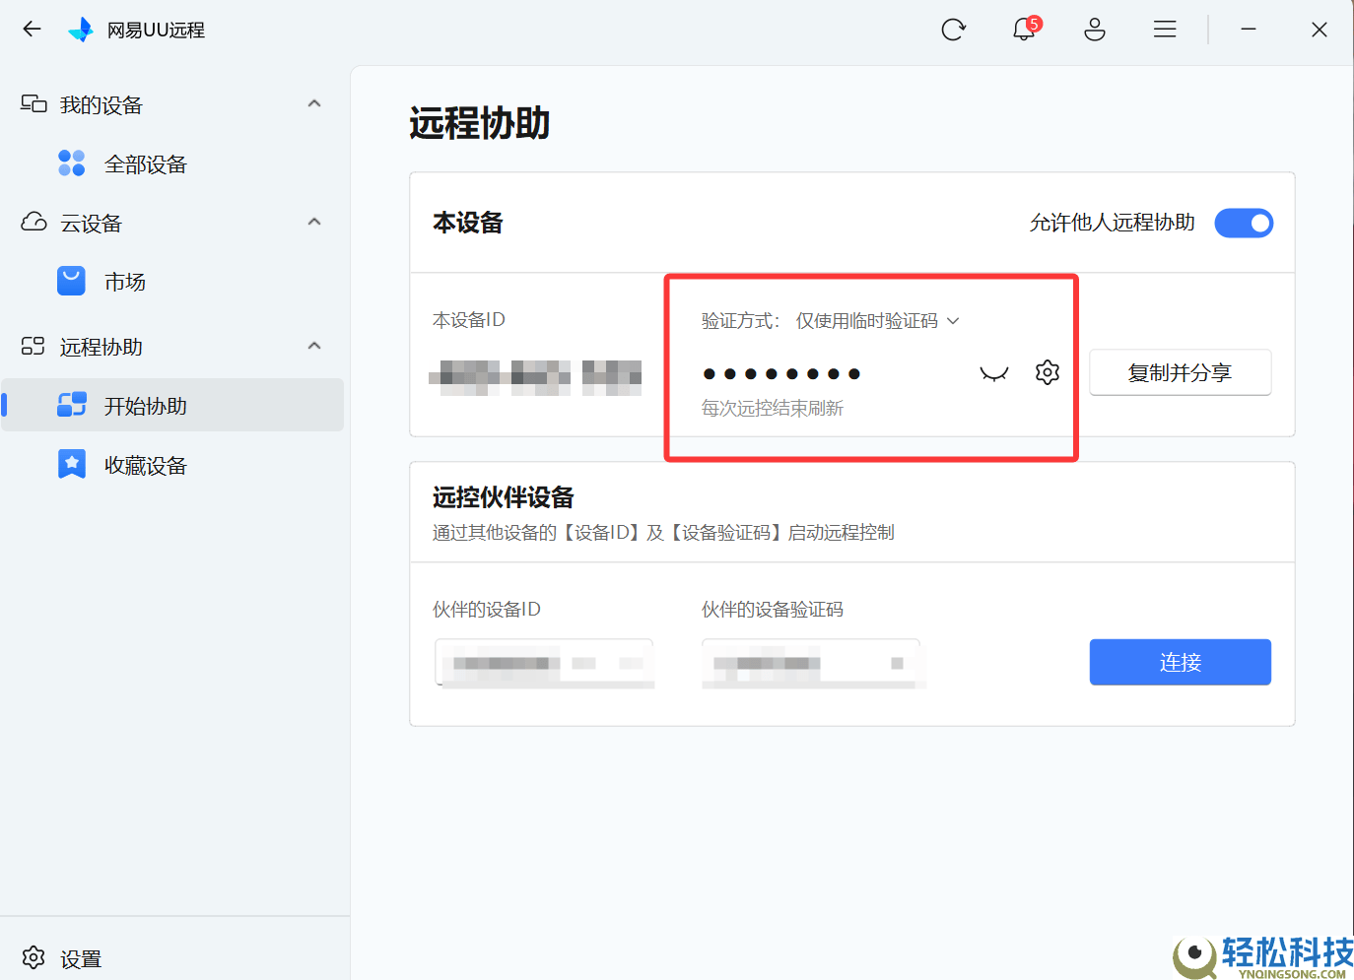Click the 我的设备 devices icon
Viewport: 1354px width, 980px height.
34,104
